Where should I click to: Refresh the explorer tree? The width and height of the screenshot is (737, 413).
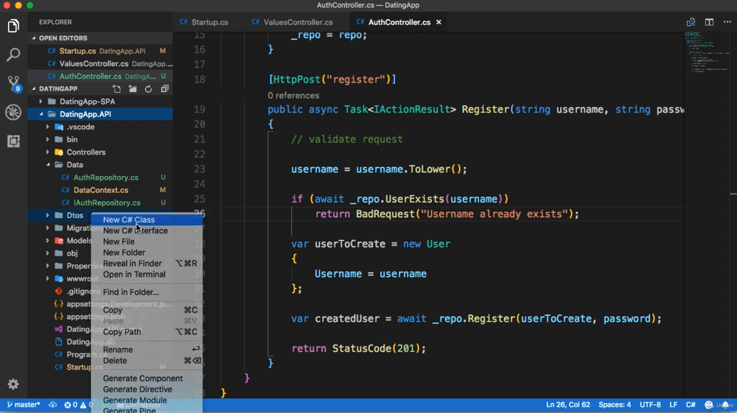pos(149,88)
